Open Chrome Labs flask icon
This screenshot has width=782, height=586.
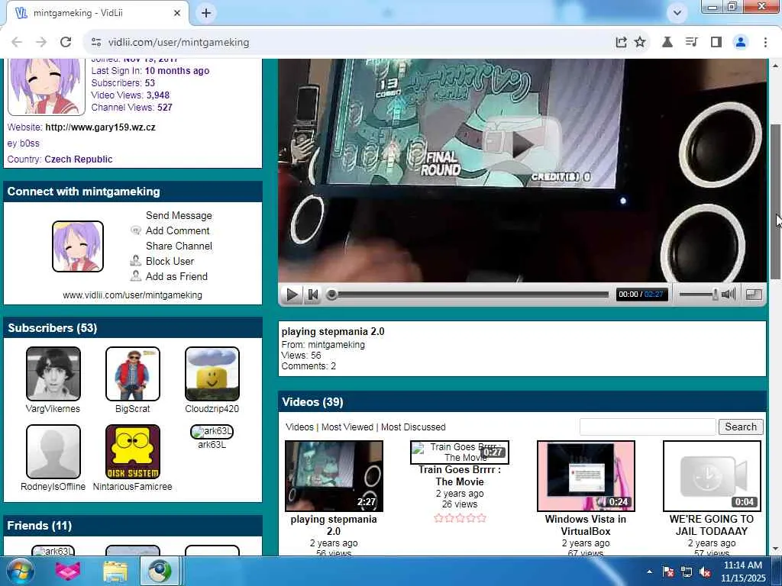(667, 43)
